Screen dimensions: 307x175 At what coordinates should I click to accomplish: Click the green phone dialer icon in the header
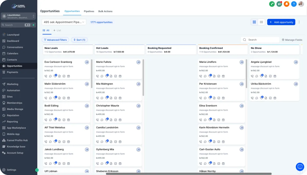point(272,4)
